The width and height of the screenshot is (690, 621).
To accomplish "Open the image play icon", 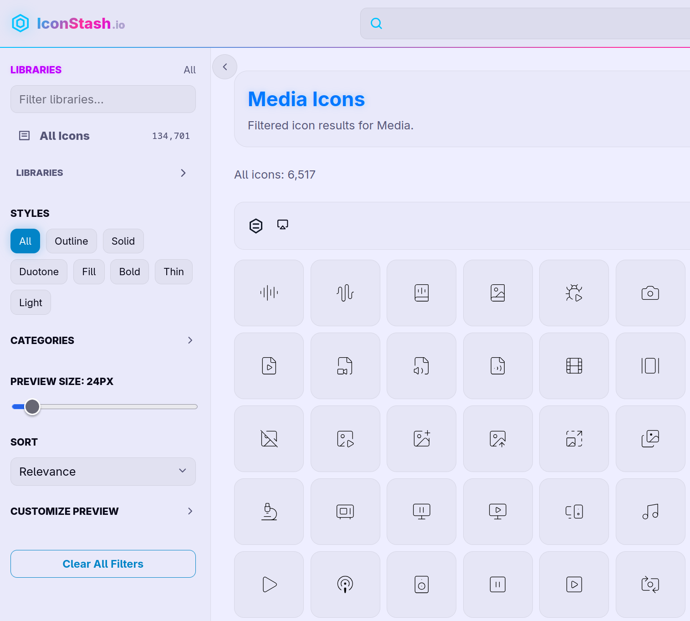I will (345, 439).
